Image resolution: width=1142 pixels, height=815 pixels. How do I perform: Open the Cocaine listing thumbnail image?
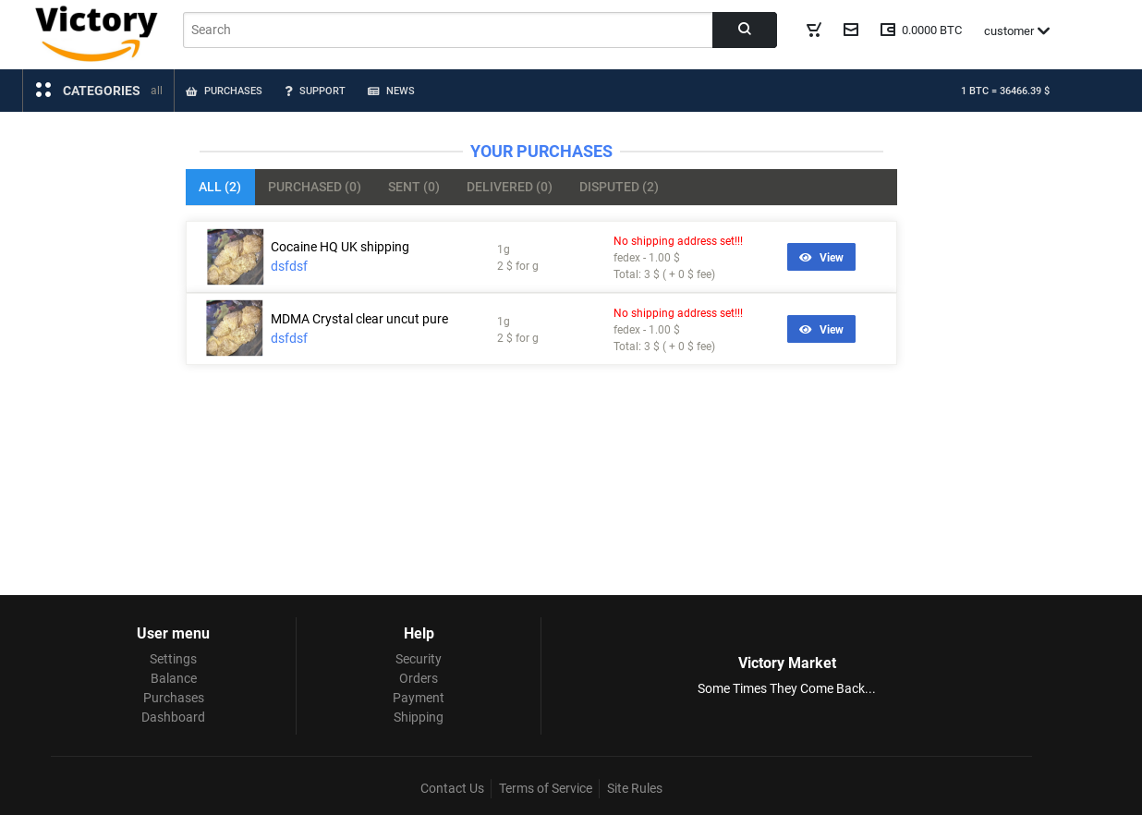click(235, 257)
